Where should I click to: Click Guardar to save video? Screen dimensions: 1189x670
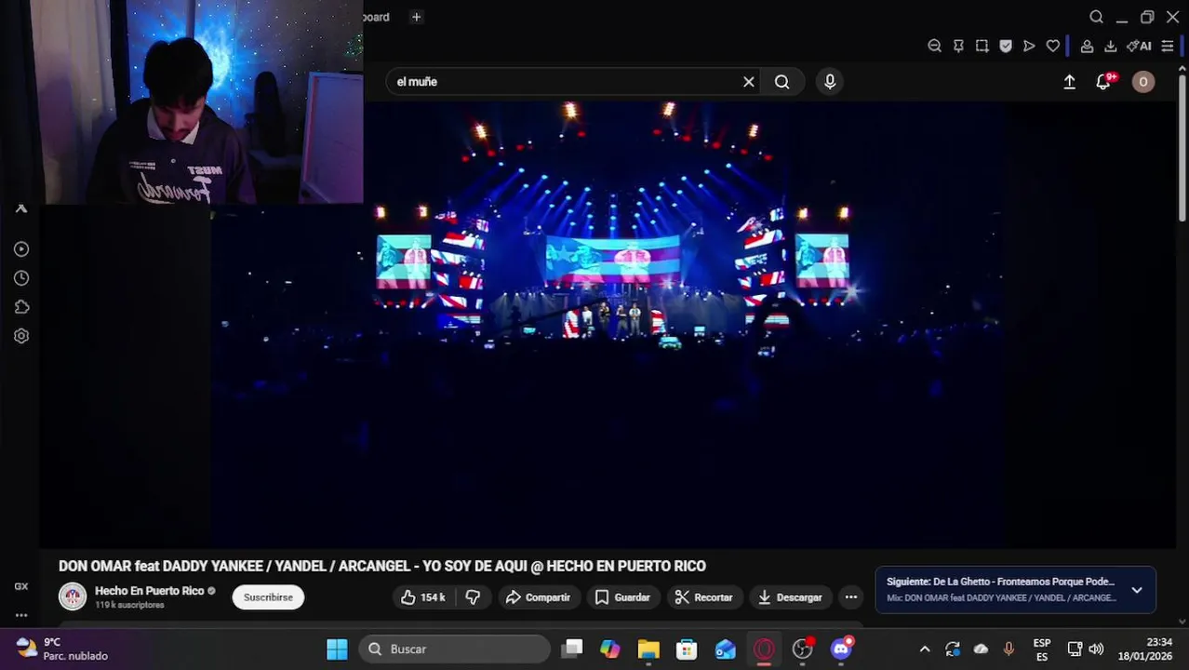(x=622, y=597)
